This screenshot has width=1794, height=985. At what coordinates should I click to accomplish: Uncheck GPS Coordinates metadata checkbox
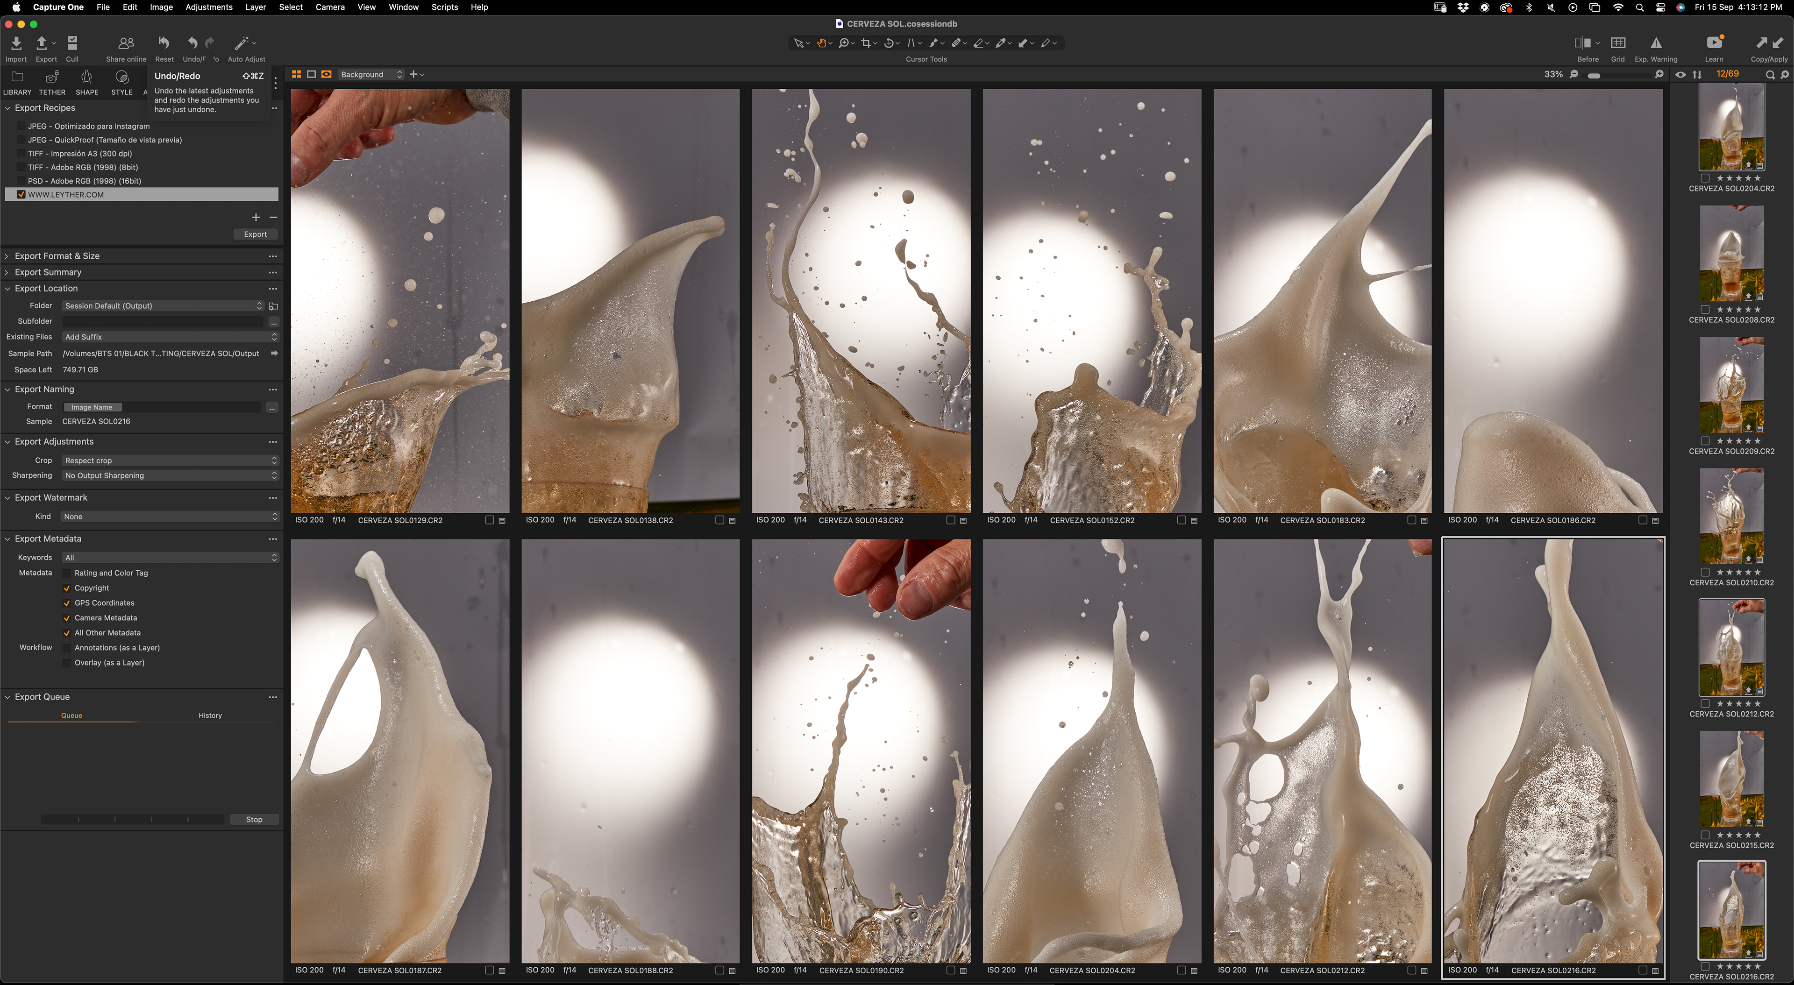67,603
